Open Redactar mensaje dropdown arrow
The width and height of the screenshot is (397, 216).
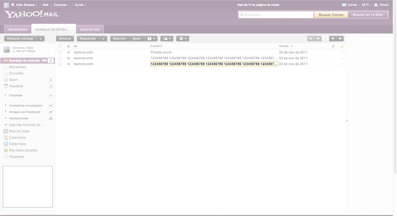tap(41, 39)
